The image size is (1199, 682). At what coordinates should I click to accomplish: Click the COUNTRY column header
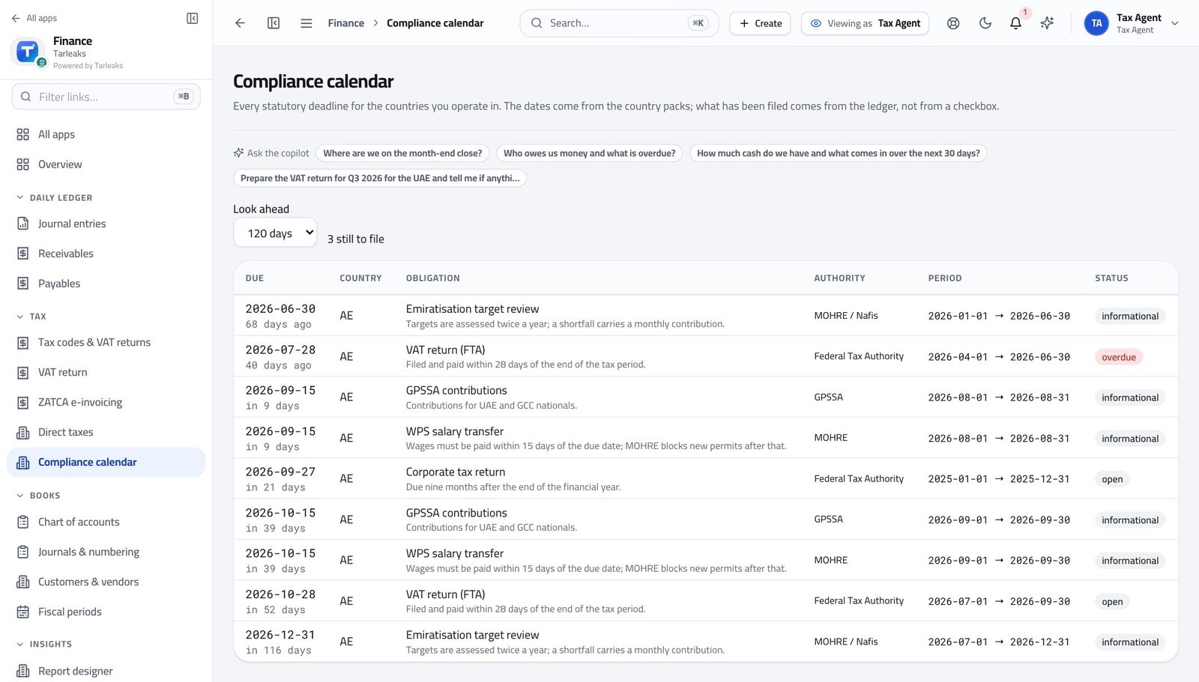point(360,278)
